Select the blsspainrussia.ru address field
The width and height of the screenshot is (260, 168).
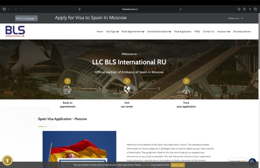pos(130,9)
